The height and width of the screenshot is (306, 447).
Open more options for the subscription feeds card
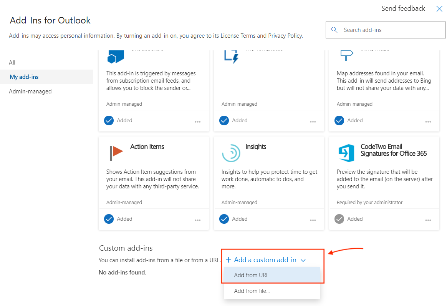tap(197, 121)
